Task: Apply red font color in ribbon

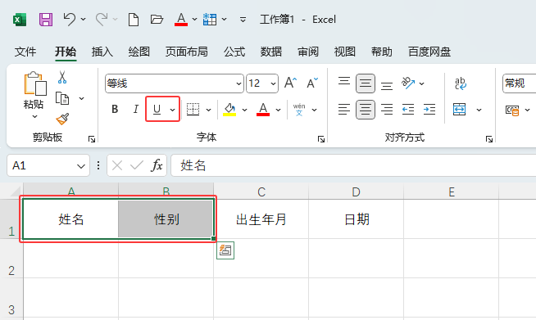Action: (x=263, y=110)
